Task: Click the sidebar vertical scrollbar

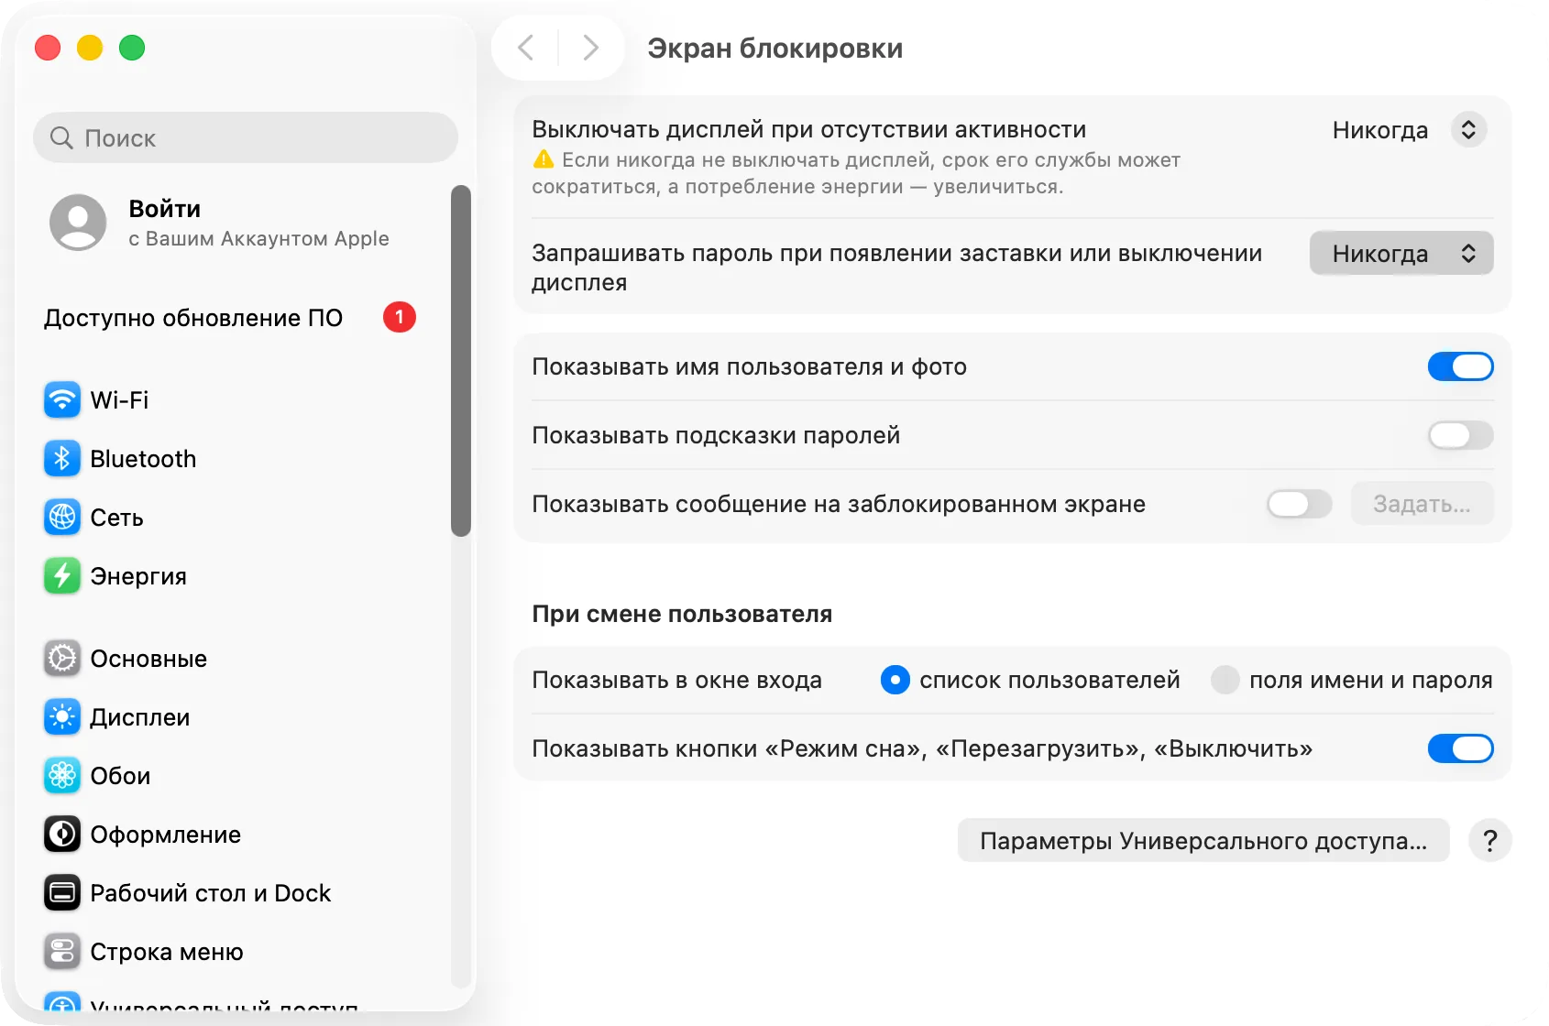Action: [461, 361]
